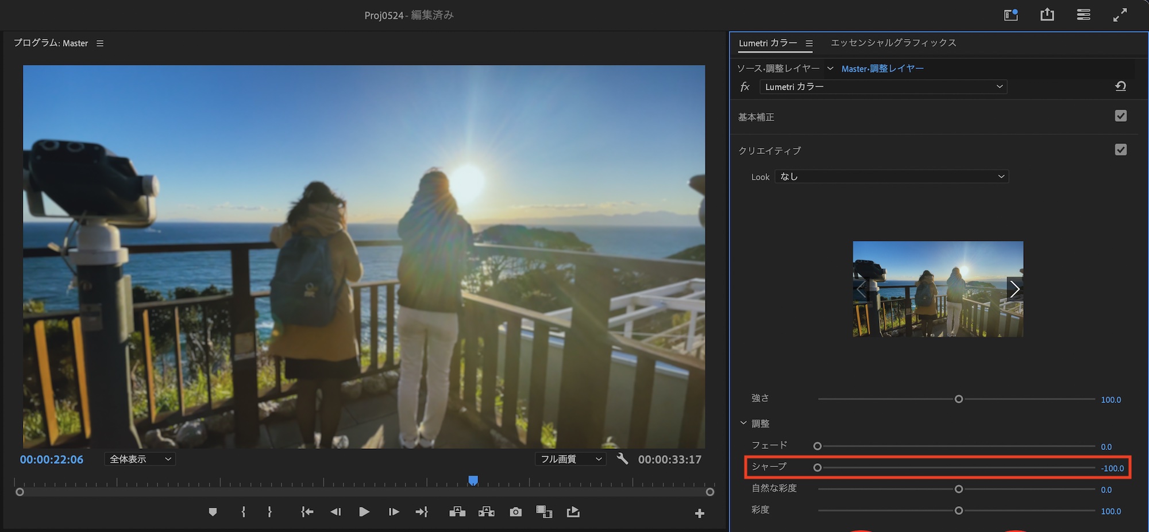Viewport: 1149px width, 532px height.
Task: Click chevron next to ソース·調整レイヤー
Action: 830,68
